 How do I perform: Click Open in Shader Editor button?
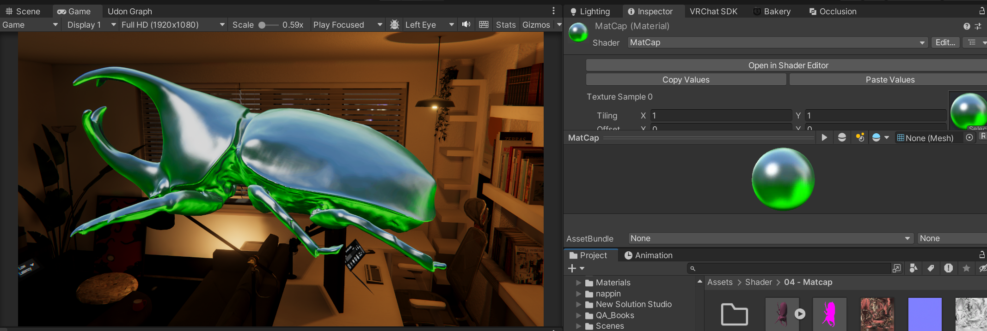(788, 65)
